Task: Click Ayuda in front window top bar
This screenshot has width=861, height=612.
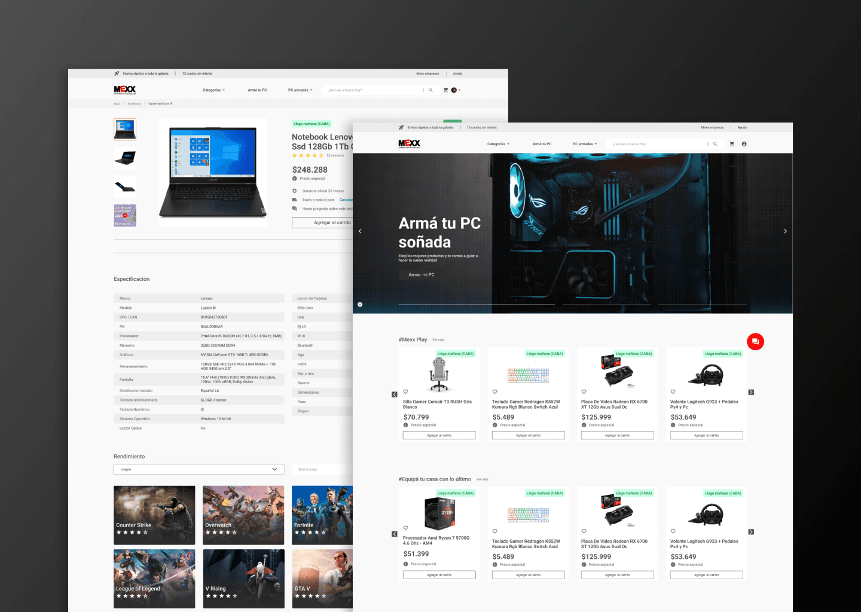Action: (742, 127)
